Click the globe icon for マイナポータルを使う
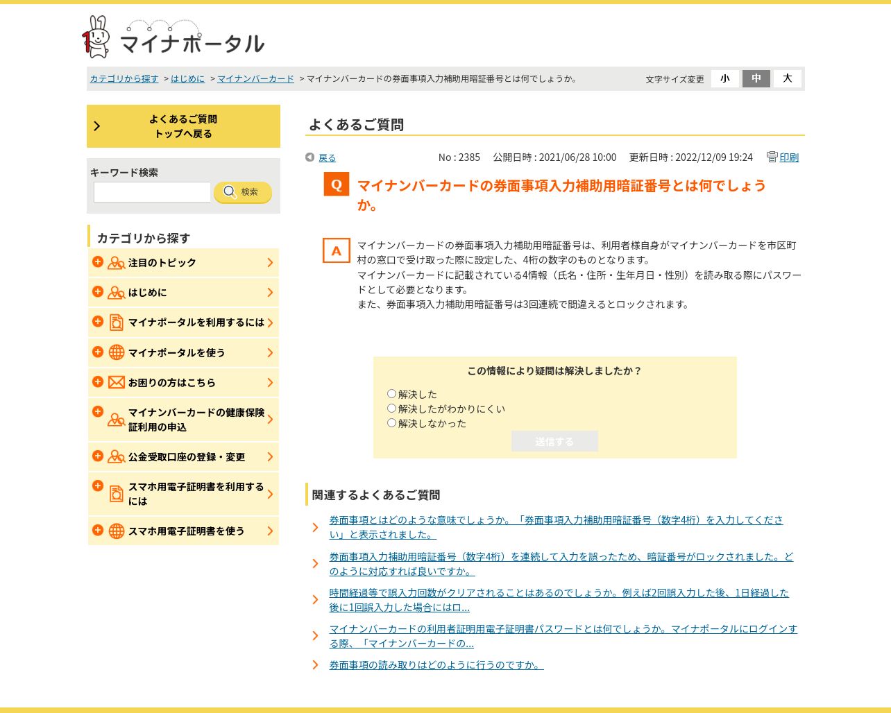The height and width of the screenshot is (713, 891). 117,352
